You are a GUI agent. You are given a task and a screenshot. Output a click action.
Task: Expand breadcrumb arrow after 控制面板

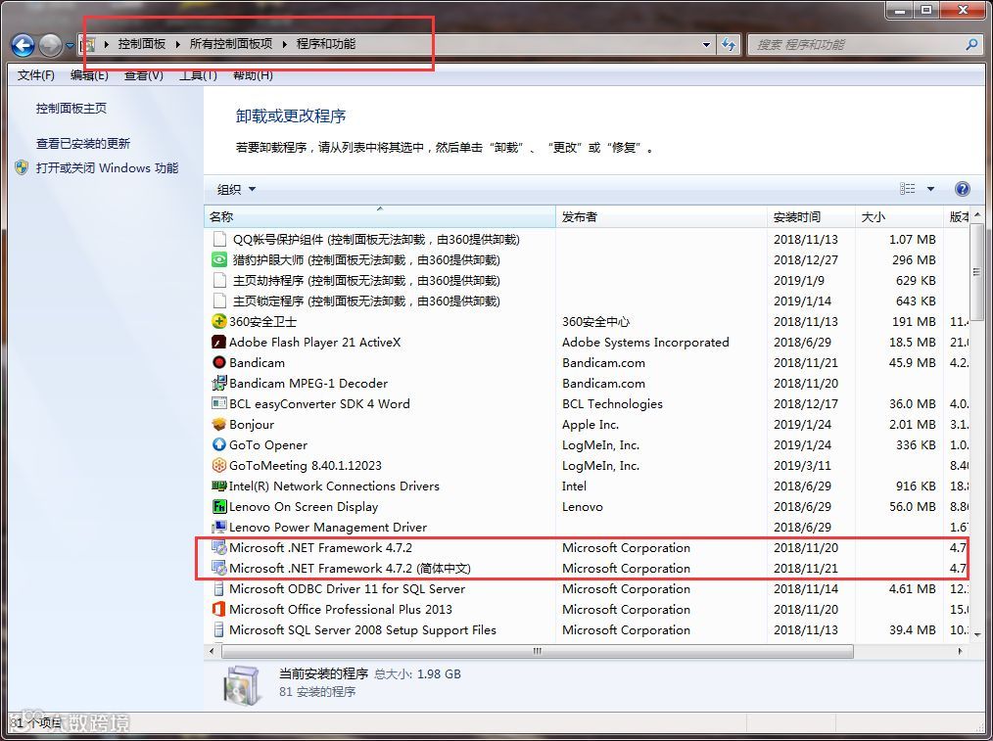(178, 44)
